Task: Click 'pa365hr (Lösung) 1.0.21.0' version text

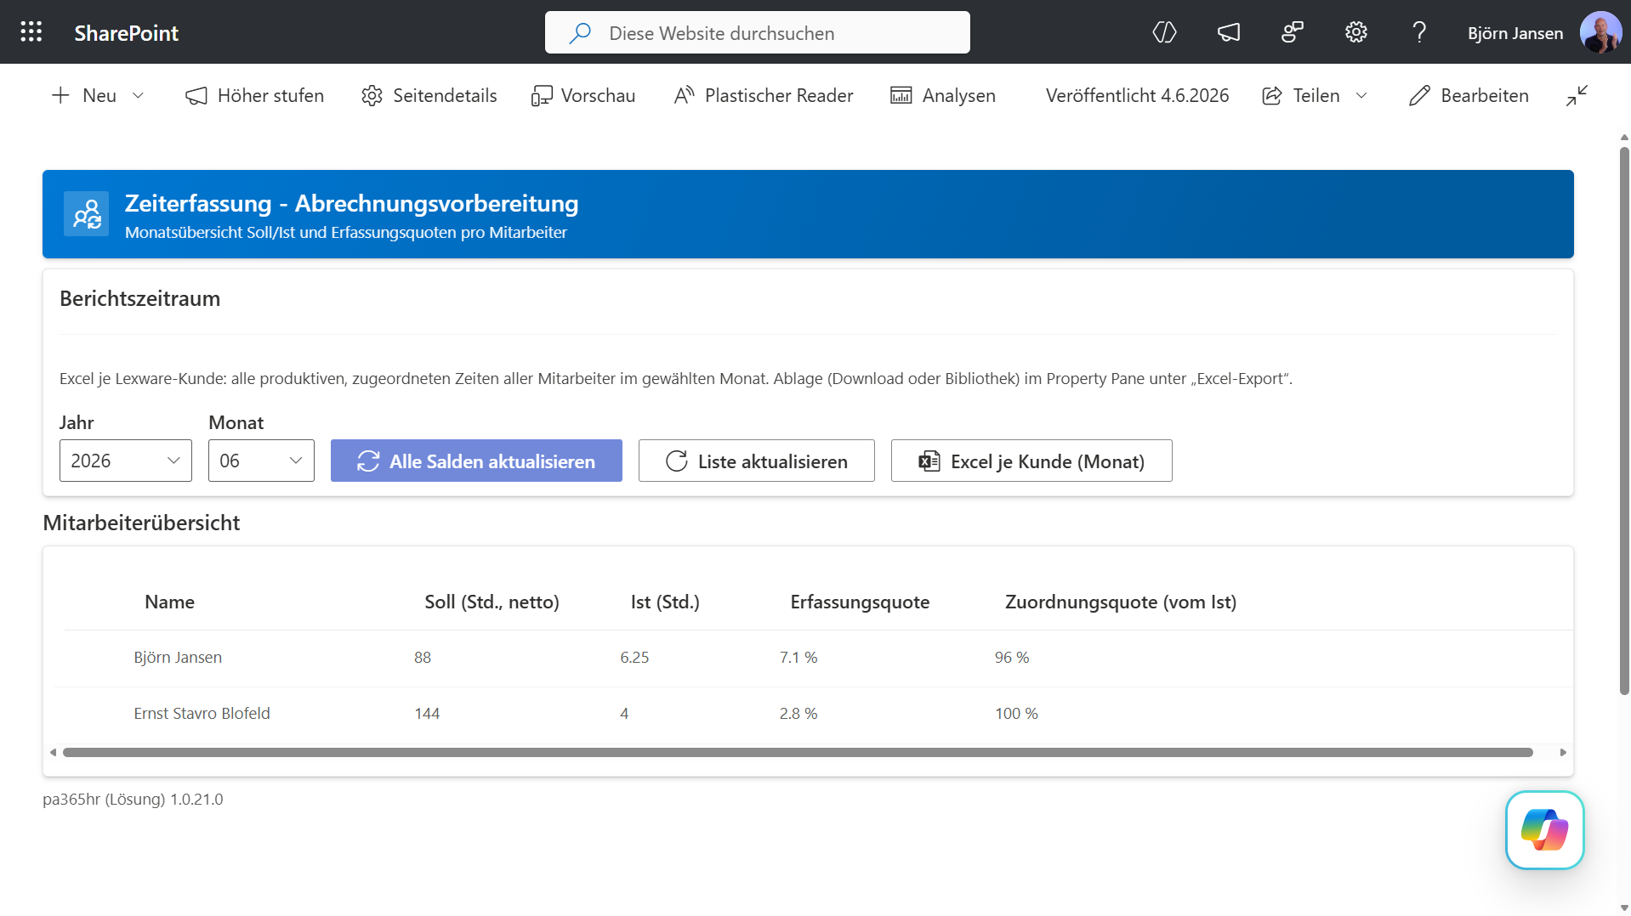Action: 133,800
